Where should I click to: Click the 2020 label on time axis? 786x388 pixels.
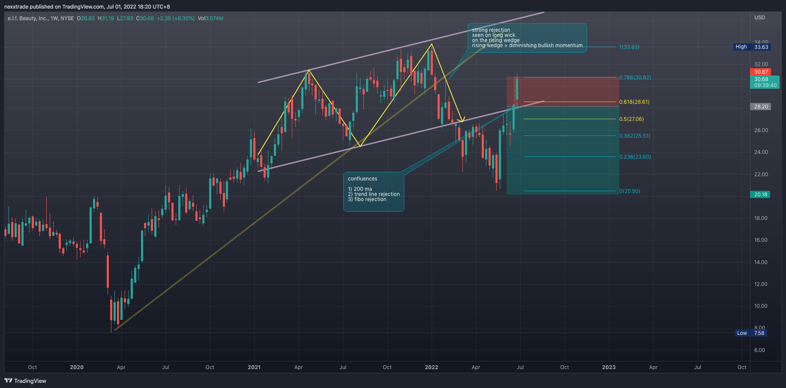pyautogui.click(x=77, y=367)
